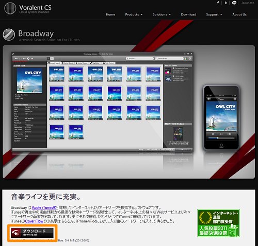Image resolution: width=258 pixels, height=246 pixels.
Task: Expand the Products dropdown menu
Action: (134, 14)
